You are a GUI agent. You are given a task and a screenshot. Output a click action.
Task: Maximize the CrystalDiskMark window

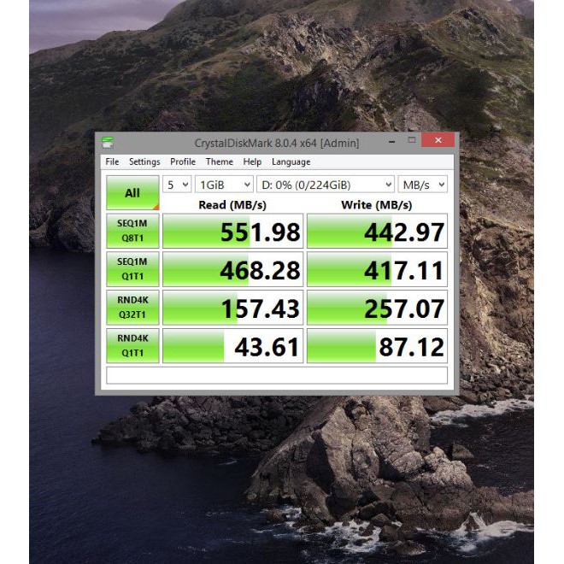click(412, 140)
